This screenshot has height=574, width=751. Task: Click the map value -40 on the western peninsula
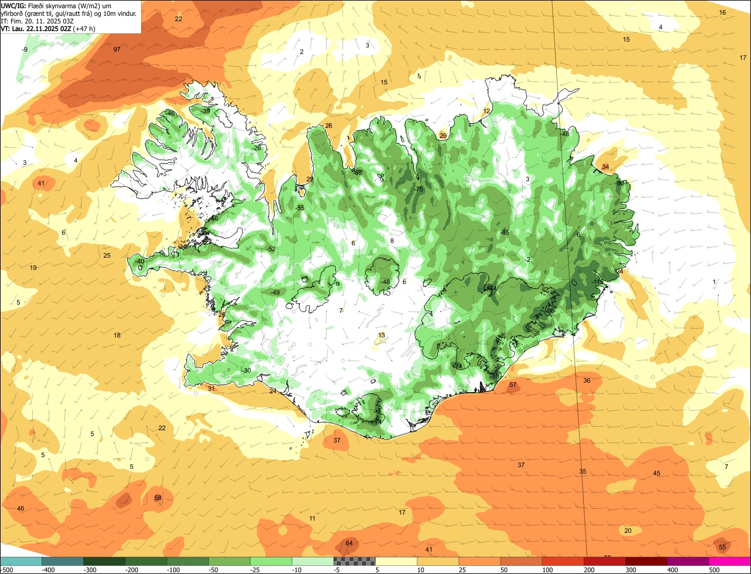tap(139, 261)
